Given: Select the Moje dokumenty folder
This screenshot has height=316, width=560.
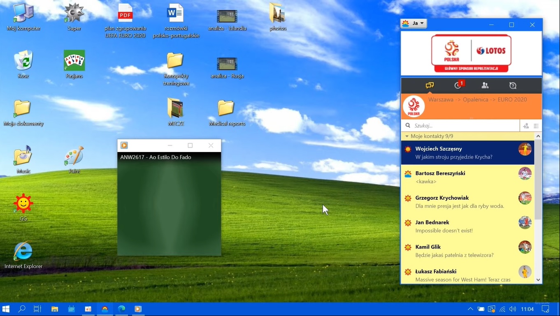Looking at the screenshot, I should tap(23, 113).
